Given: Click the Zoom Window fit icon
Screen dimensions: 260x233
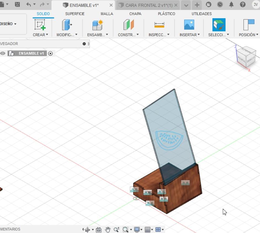Looking at the screenshot, I should coord(125,230).
